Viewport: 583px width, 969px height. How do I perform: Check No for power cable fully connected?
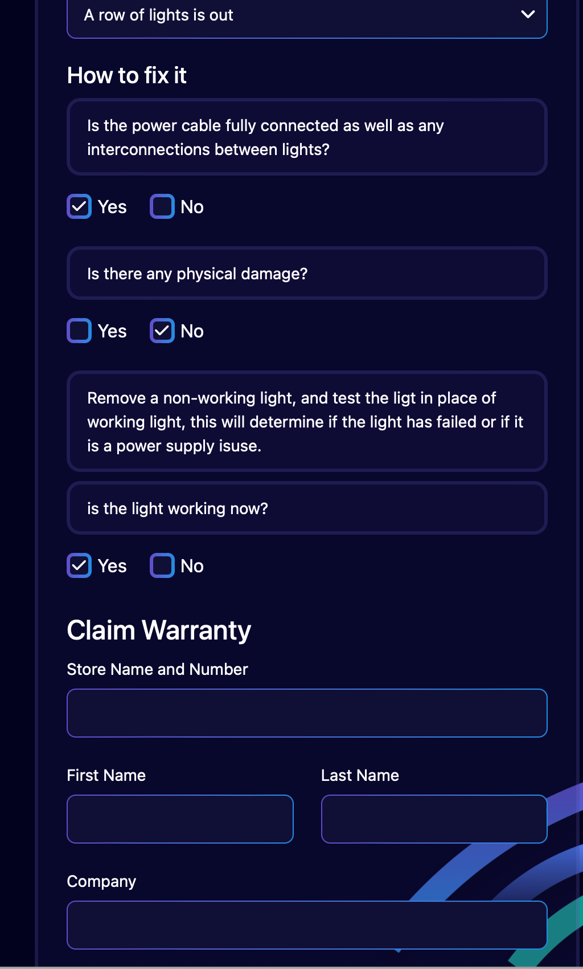point(162,206)
